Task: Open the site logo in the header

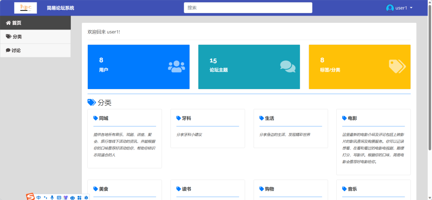Action: [25, 8]
